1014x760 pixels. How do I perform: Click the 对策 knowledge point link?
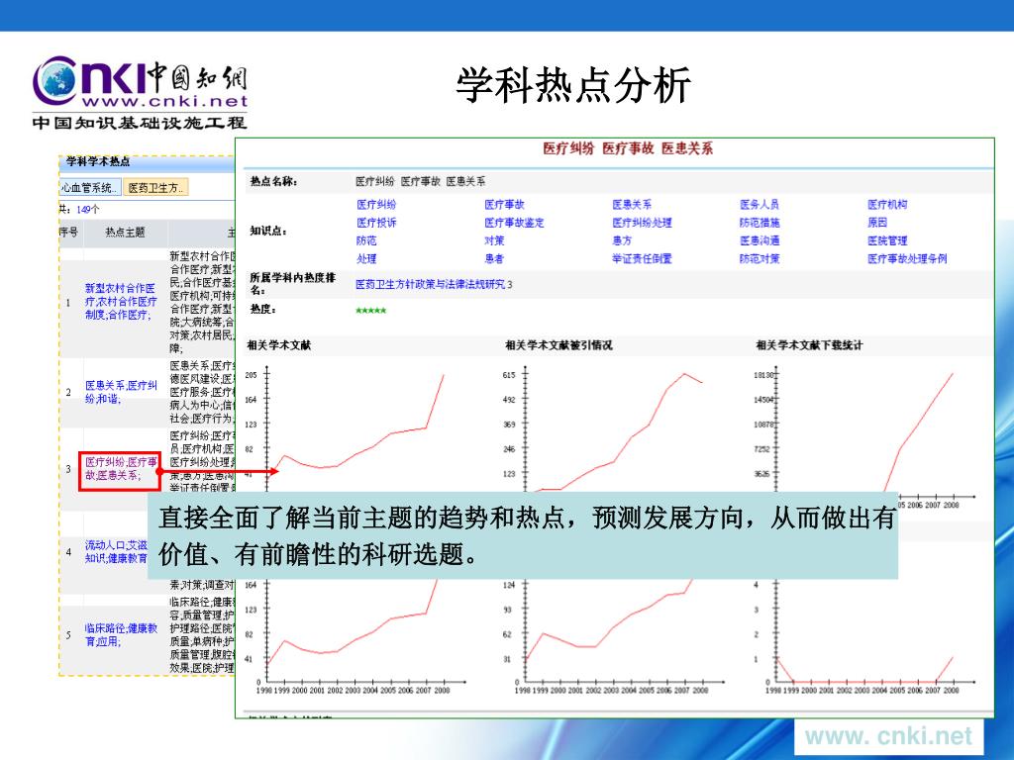click(494, 240)
